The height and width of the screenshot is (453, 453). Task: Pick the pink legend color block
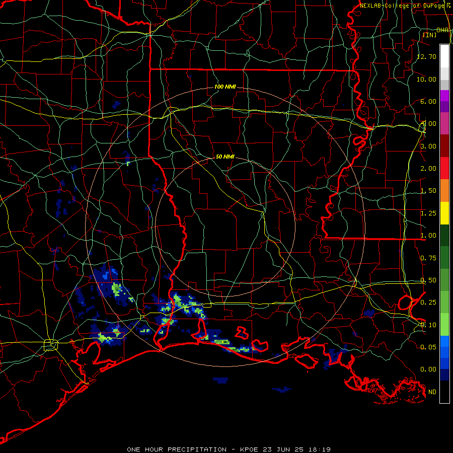point(444,123)
